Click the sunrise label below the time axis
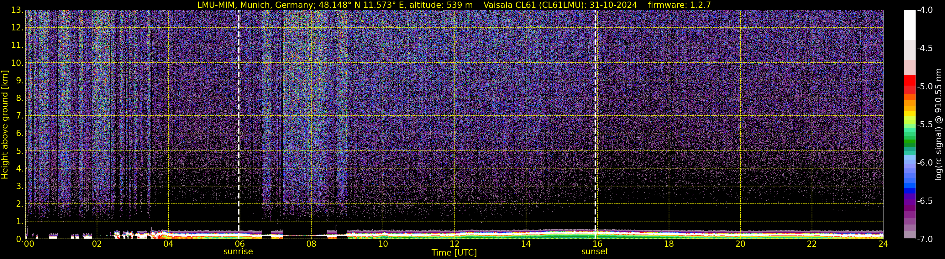The height and width of the screenshot is (259, 945). pos(238,252)
